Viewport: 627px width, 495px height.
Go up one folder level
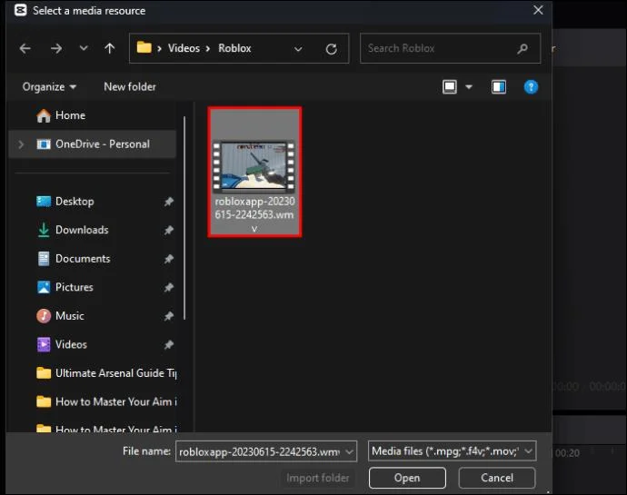pyautogui.click(x=110, y=48)
